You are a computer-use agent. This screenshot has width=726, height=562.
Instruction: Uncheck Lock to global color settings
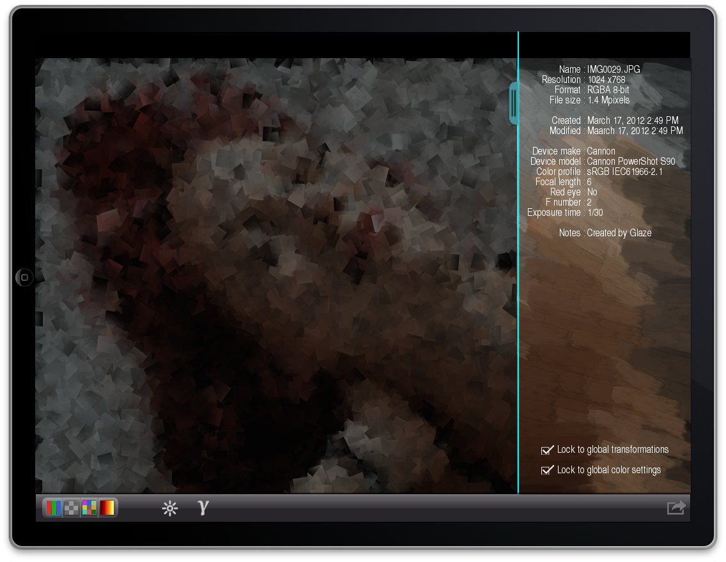pyautogui.click(x=547, y=470)
